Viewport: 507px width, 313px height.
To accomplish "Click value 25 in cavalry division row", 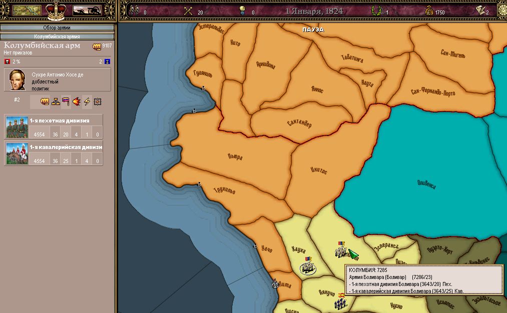I will (x=66, y=161).
